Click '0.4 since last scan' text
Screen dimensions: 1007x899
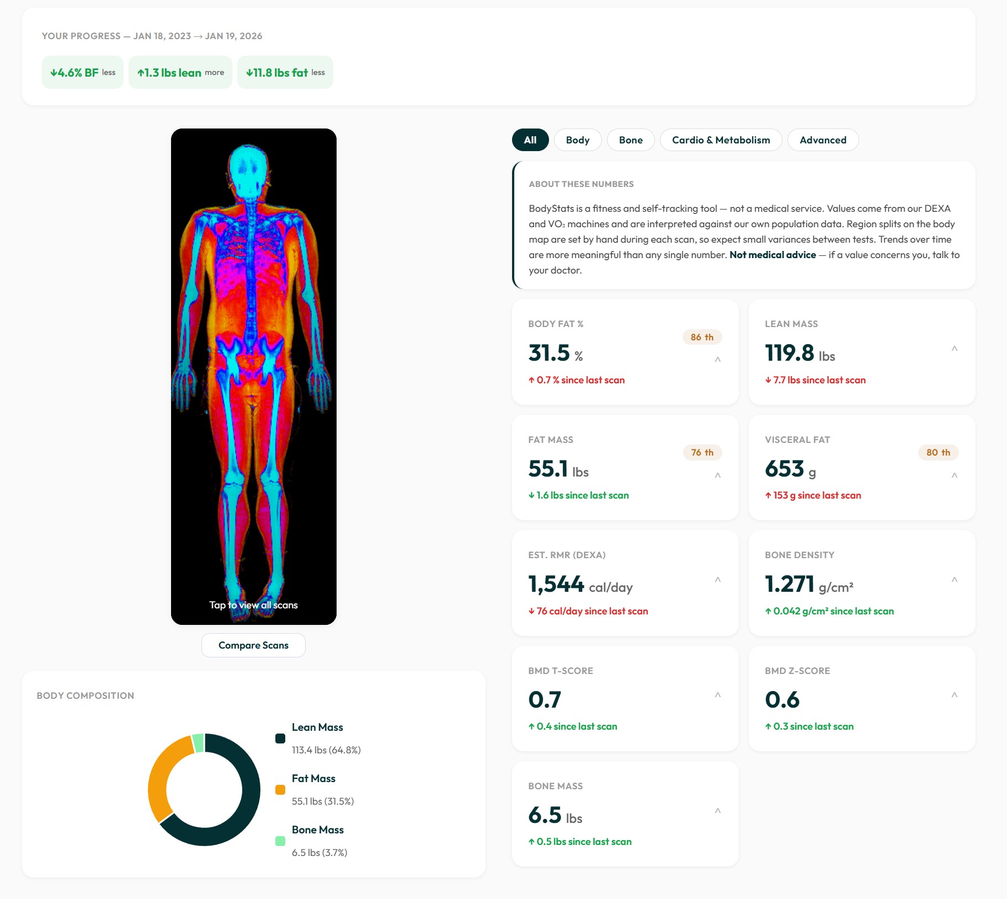(x=572, y=726)
